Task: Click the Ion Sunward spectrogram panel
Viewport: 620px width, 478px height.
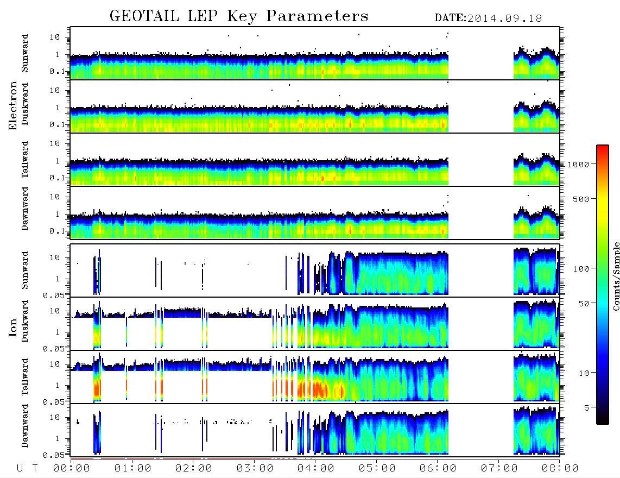Action: tap(315, 271)
